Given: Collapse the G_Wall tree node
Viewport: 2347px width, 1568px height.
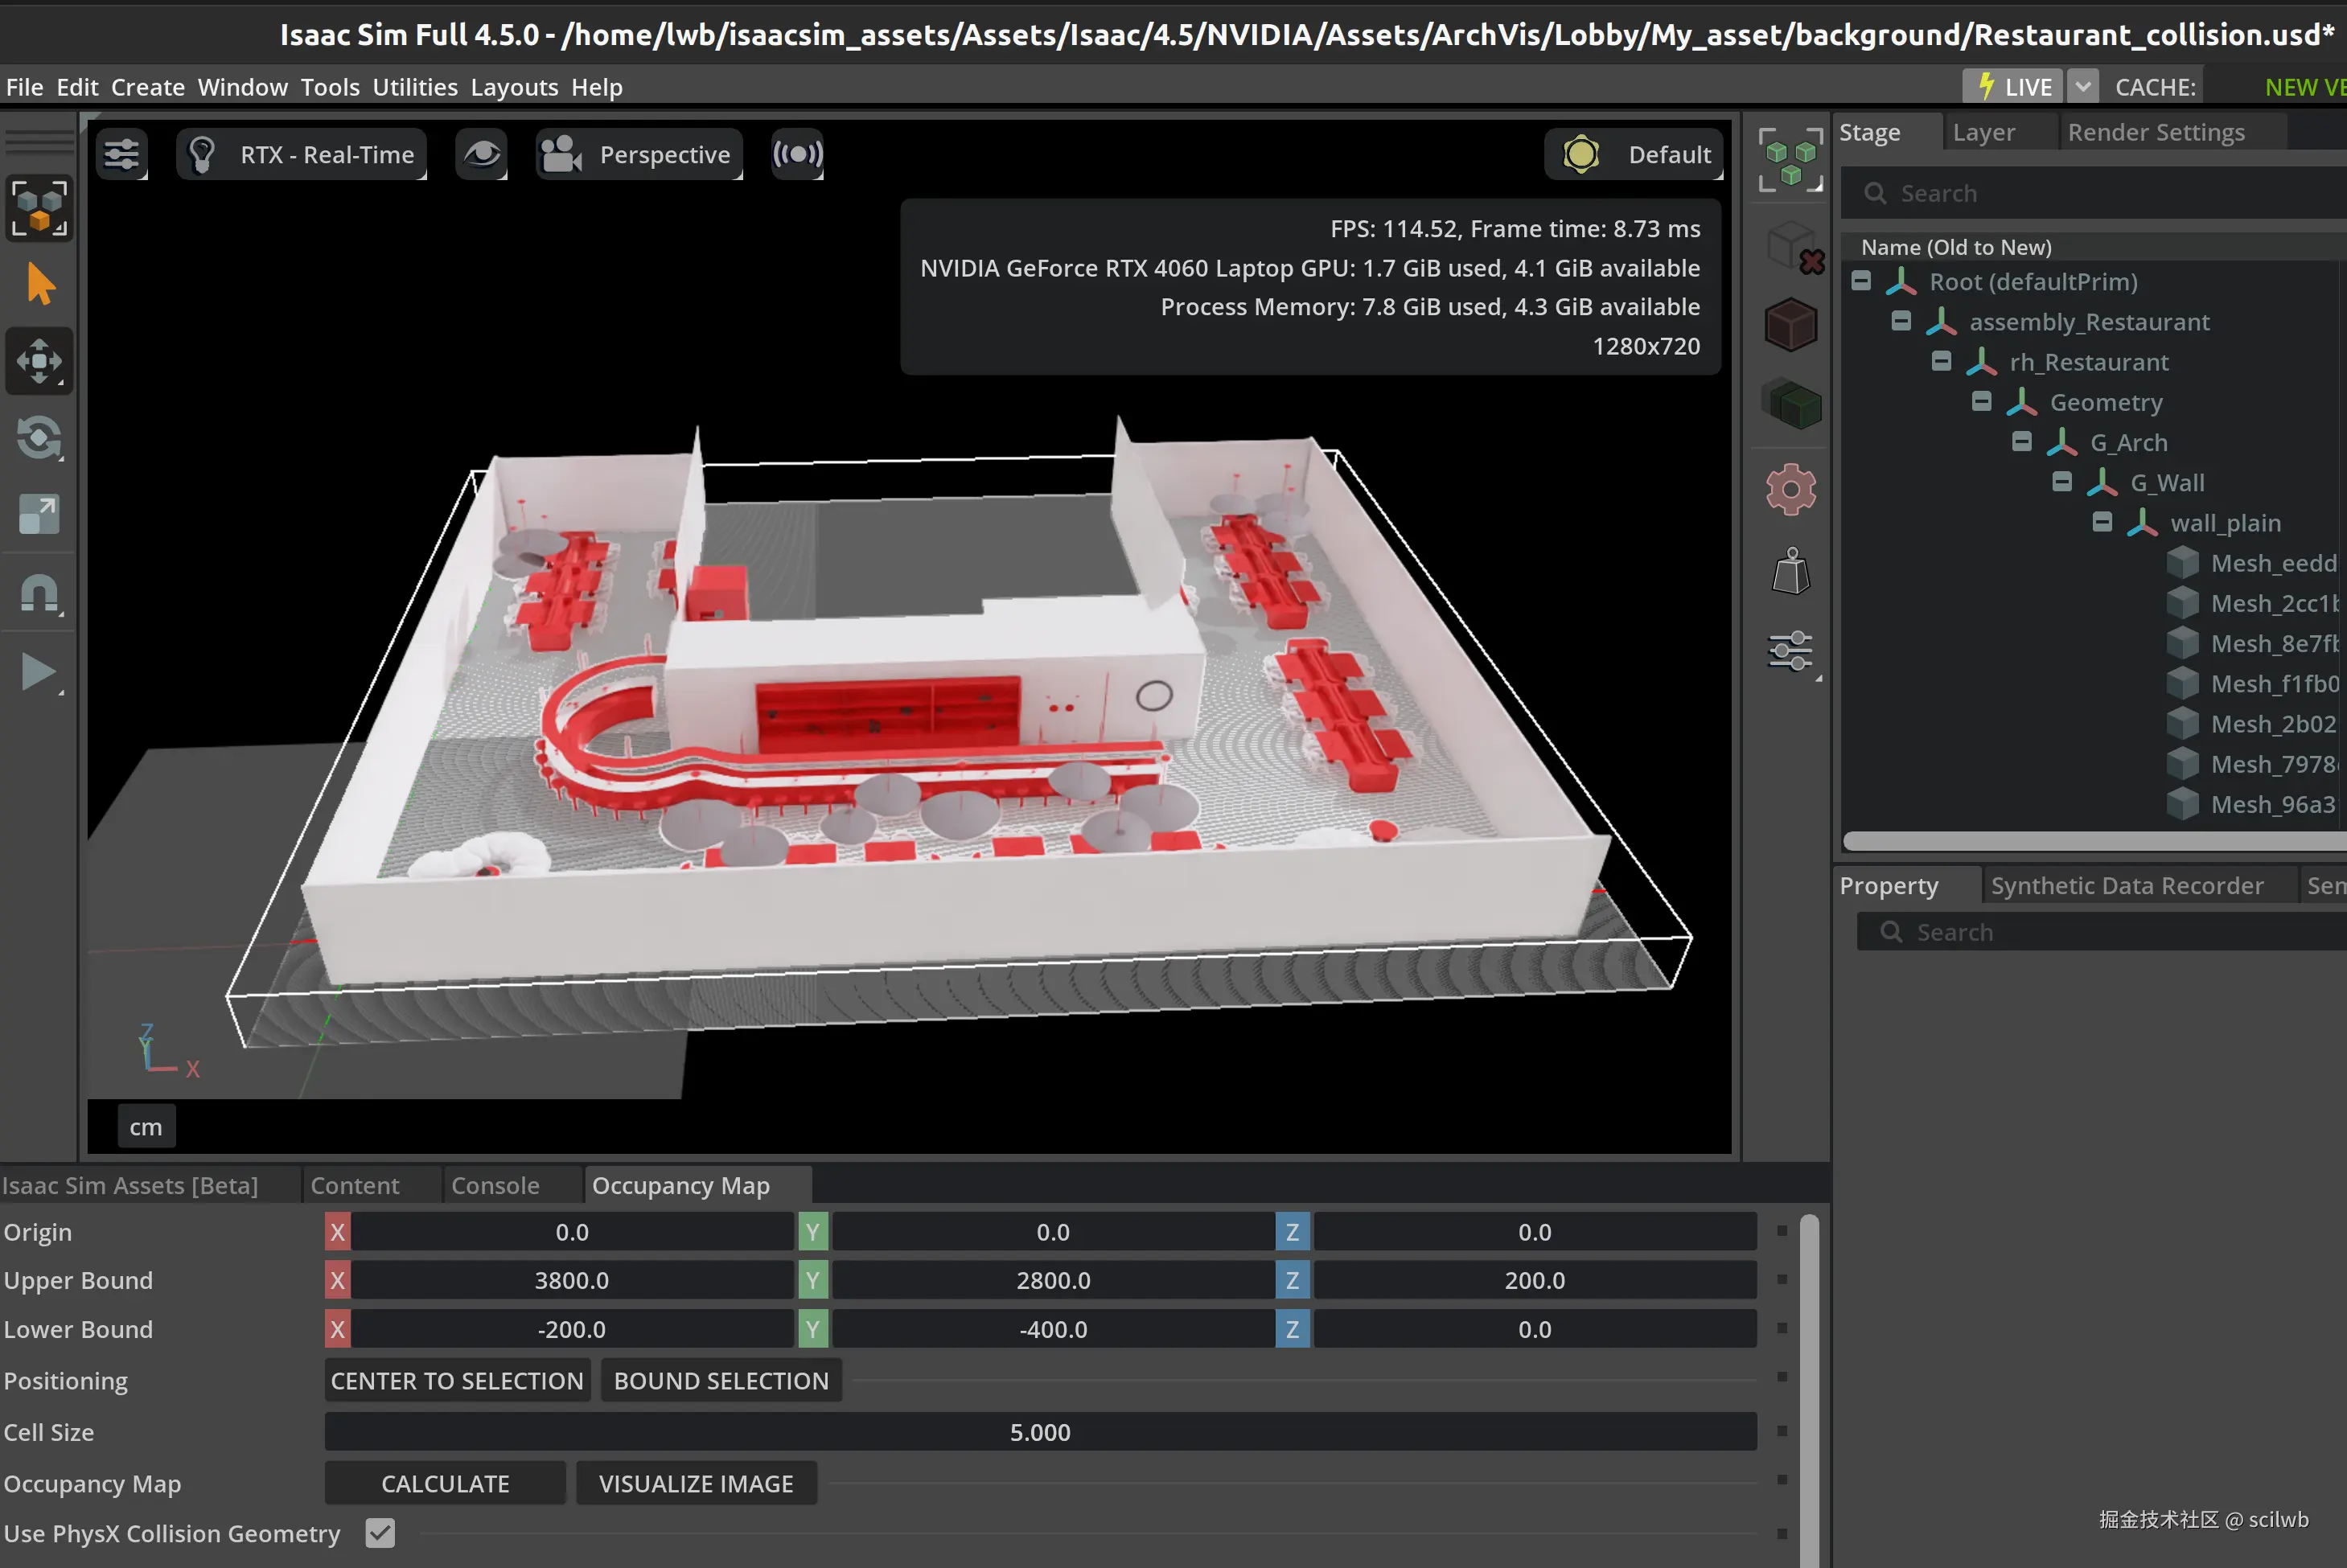Looking at the screenshot, I should (x=2062, y=483).
